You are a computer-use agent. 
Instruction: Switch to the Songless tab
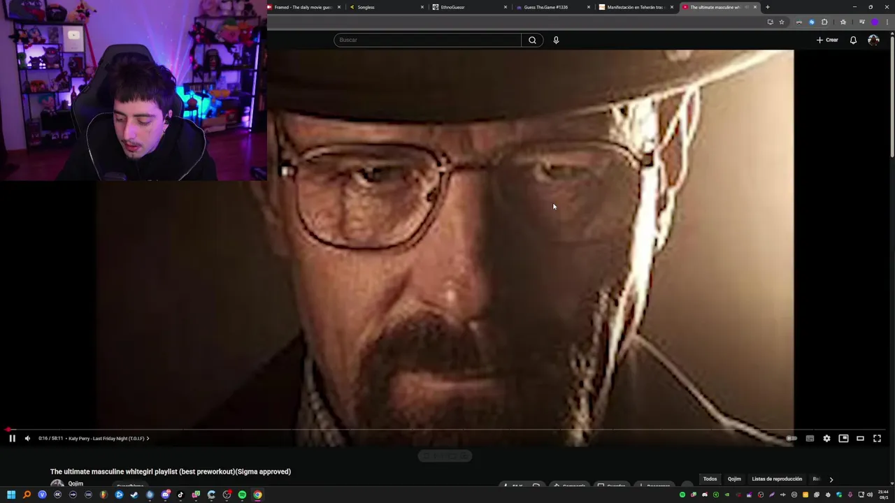(x=386, y=7)
